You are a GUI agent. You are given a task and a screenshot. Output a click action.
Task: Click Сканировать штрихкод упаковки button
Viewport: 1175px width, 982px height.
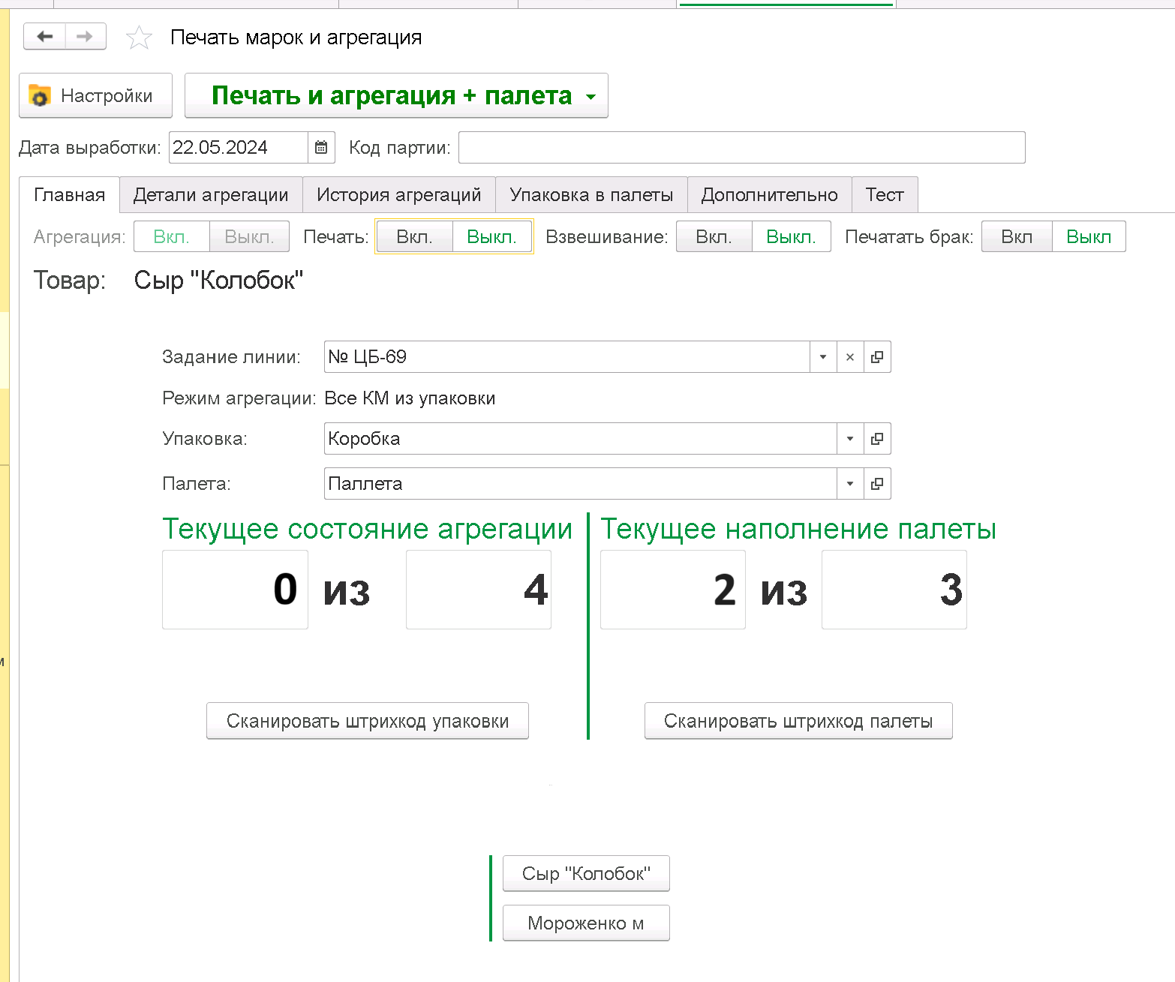pyautogui.click(x=368, y=721)
